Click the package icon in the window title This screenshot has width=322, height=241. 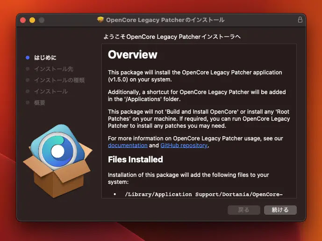click(x=100, y=20)
